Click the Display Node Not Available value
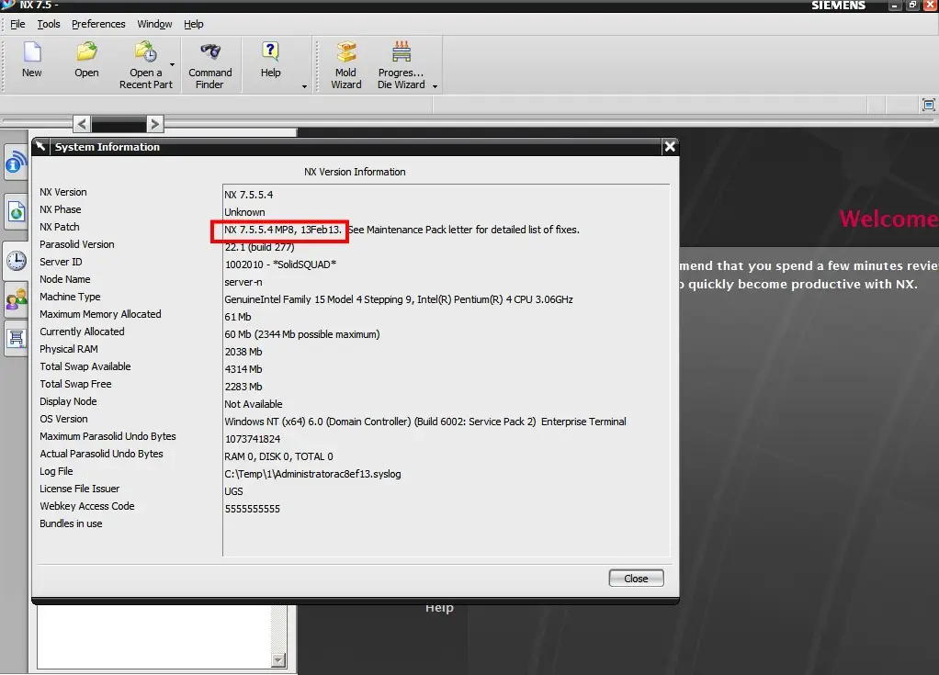The height and width of the screenshot is (675, 939). [254, 404]
